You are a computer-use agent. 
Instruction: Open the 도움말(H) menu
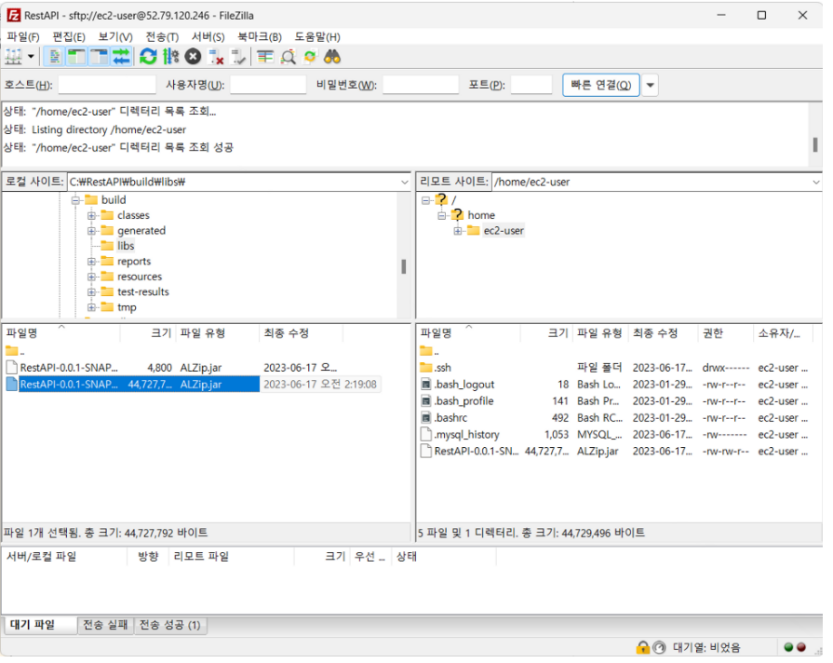click(317, 36)
